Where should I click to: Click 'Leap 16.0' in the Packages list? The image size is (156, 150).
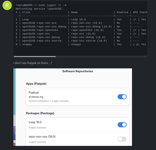(35, 122)
